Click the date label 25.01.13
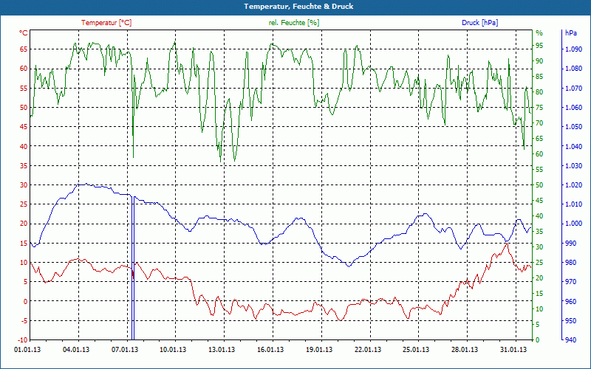 [x=416, y=350]
